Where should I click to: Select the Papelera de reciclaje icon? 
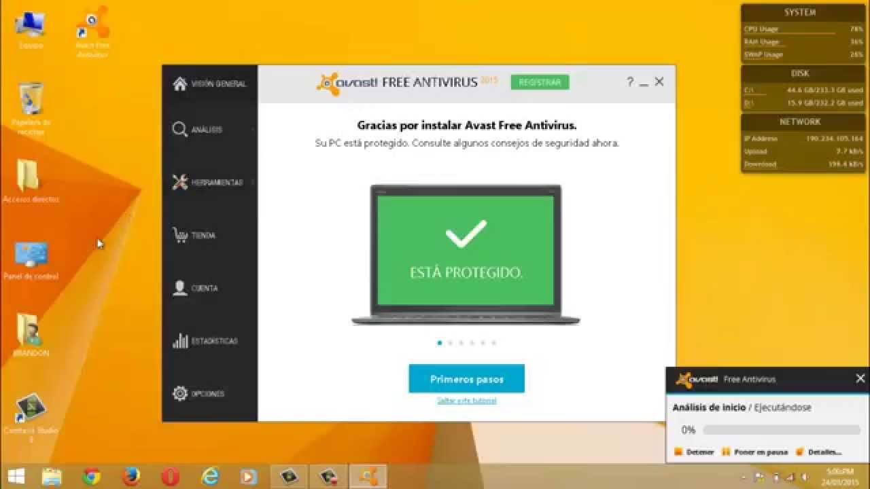tap(31, 109)
